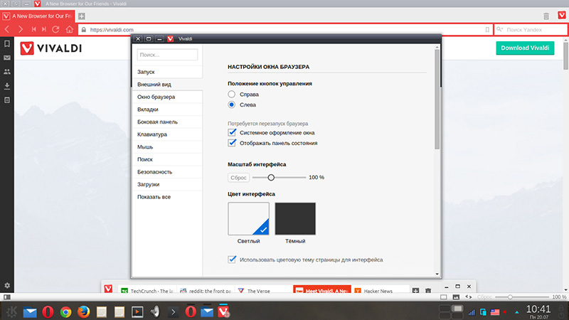Expand the hidden system tray icons arrow
This screenshot has height=320, width=569.
[x=517, y=312]
